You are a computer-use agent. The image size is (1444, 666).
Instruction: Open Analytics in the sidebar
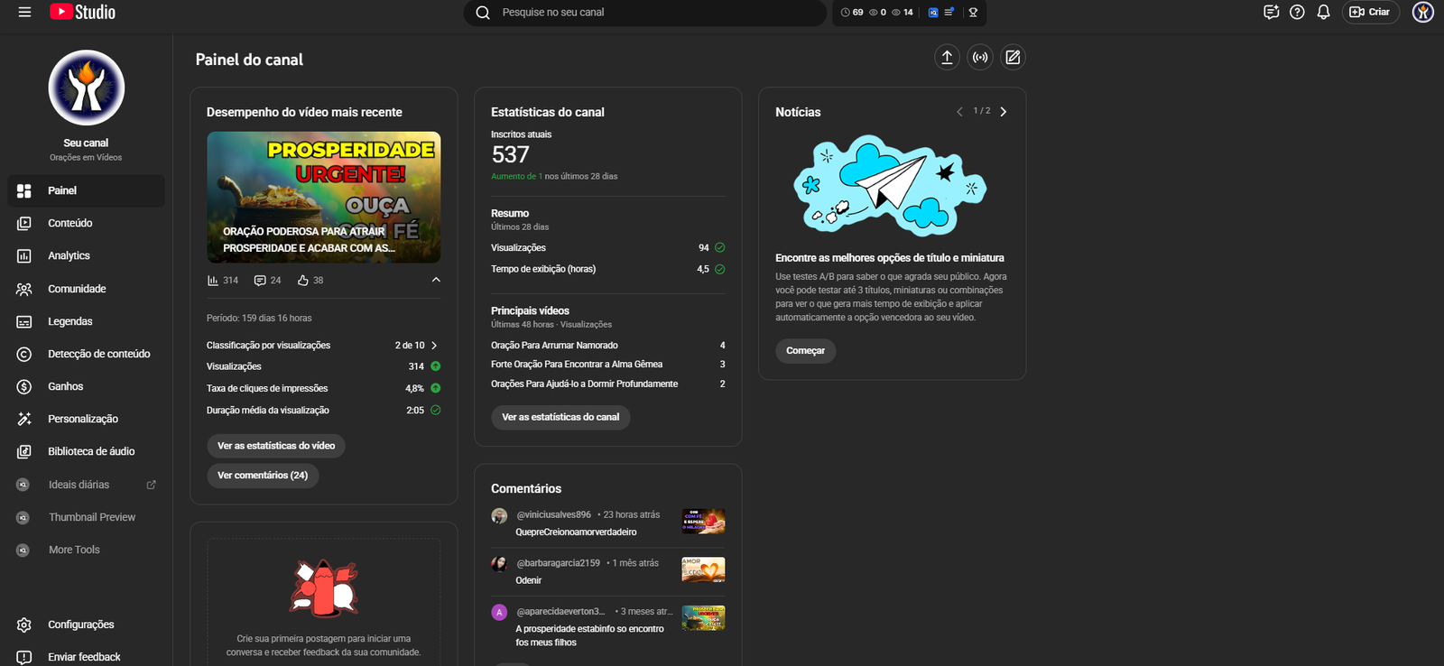click(x=86, y=255)
